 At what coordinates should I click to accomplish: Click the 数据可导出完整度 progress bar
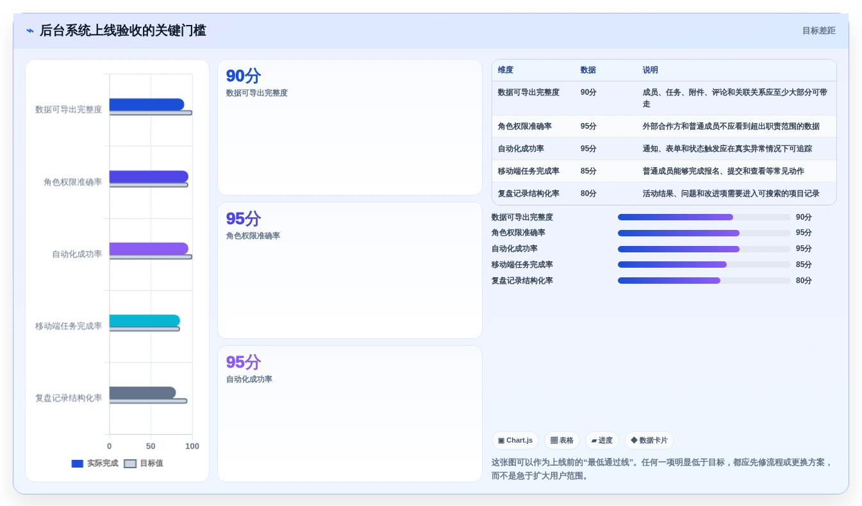click(x=704, y=217)
